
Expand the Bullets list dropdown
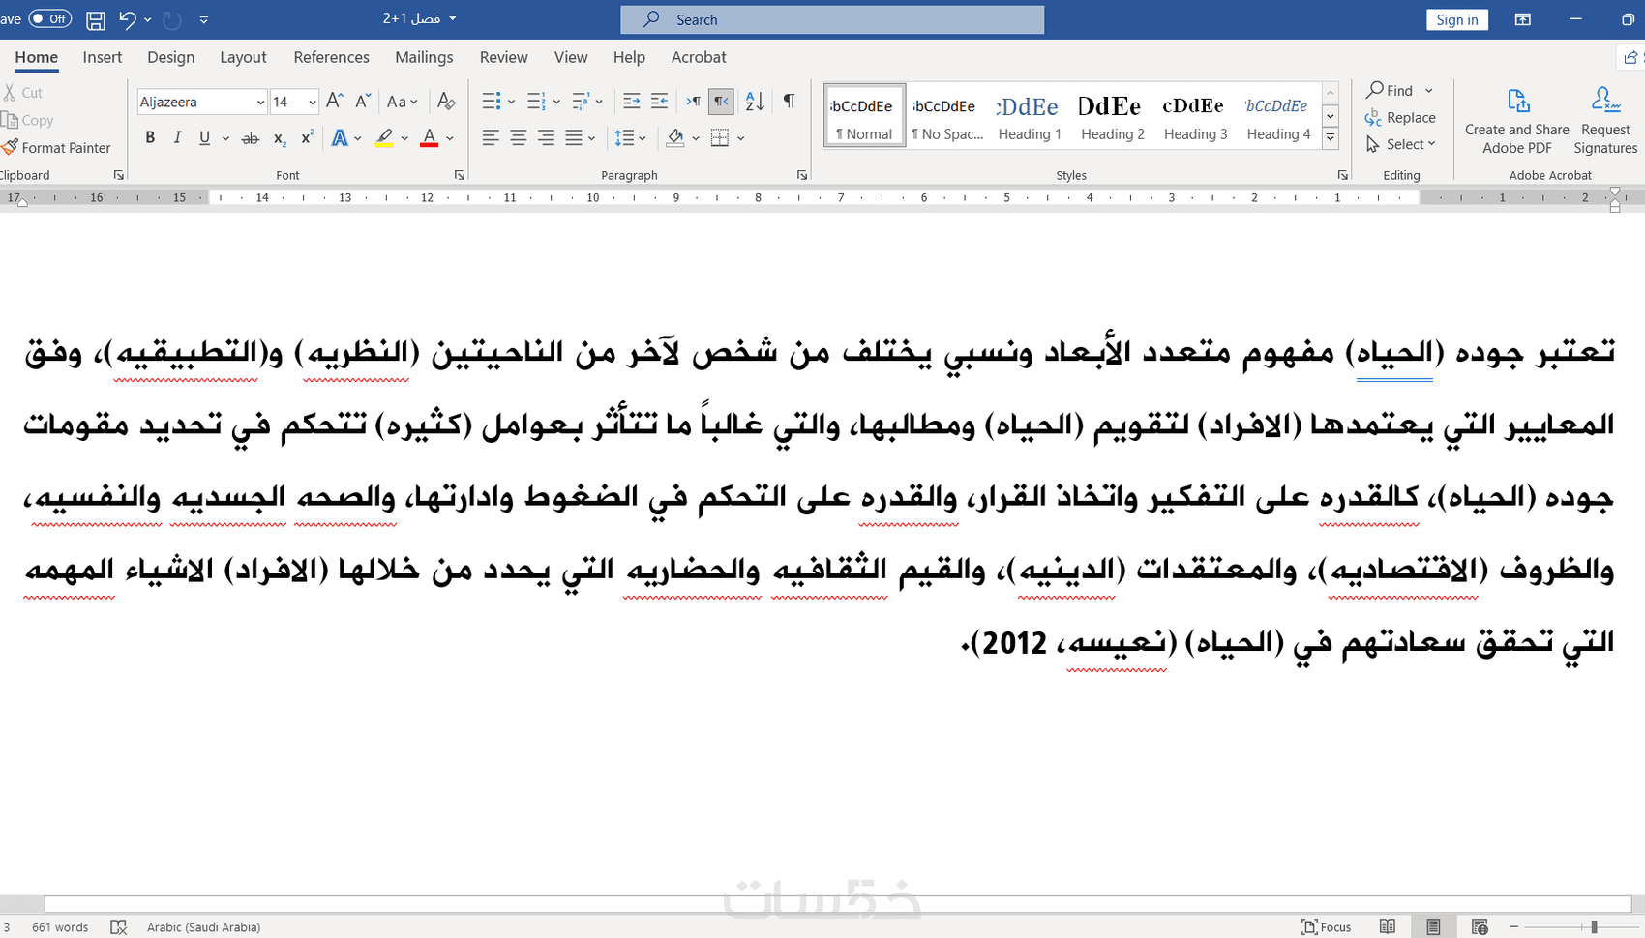pos(512,102)
